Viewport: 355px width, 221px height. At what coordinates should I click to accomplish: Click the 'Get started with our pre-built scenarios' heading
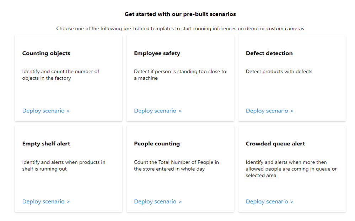tap(180, 14)
